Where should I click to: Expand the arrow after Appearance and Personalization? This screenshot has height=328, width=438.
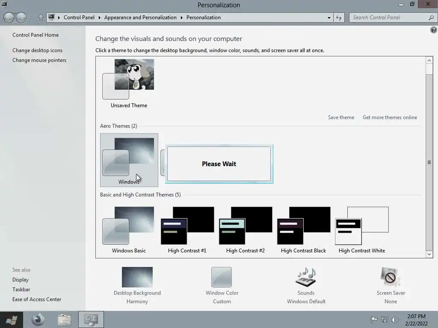pyautogui.click(x=181, y=18)
